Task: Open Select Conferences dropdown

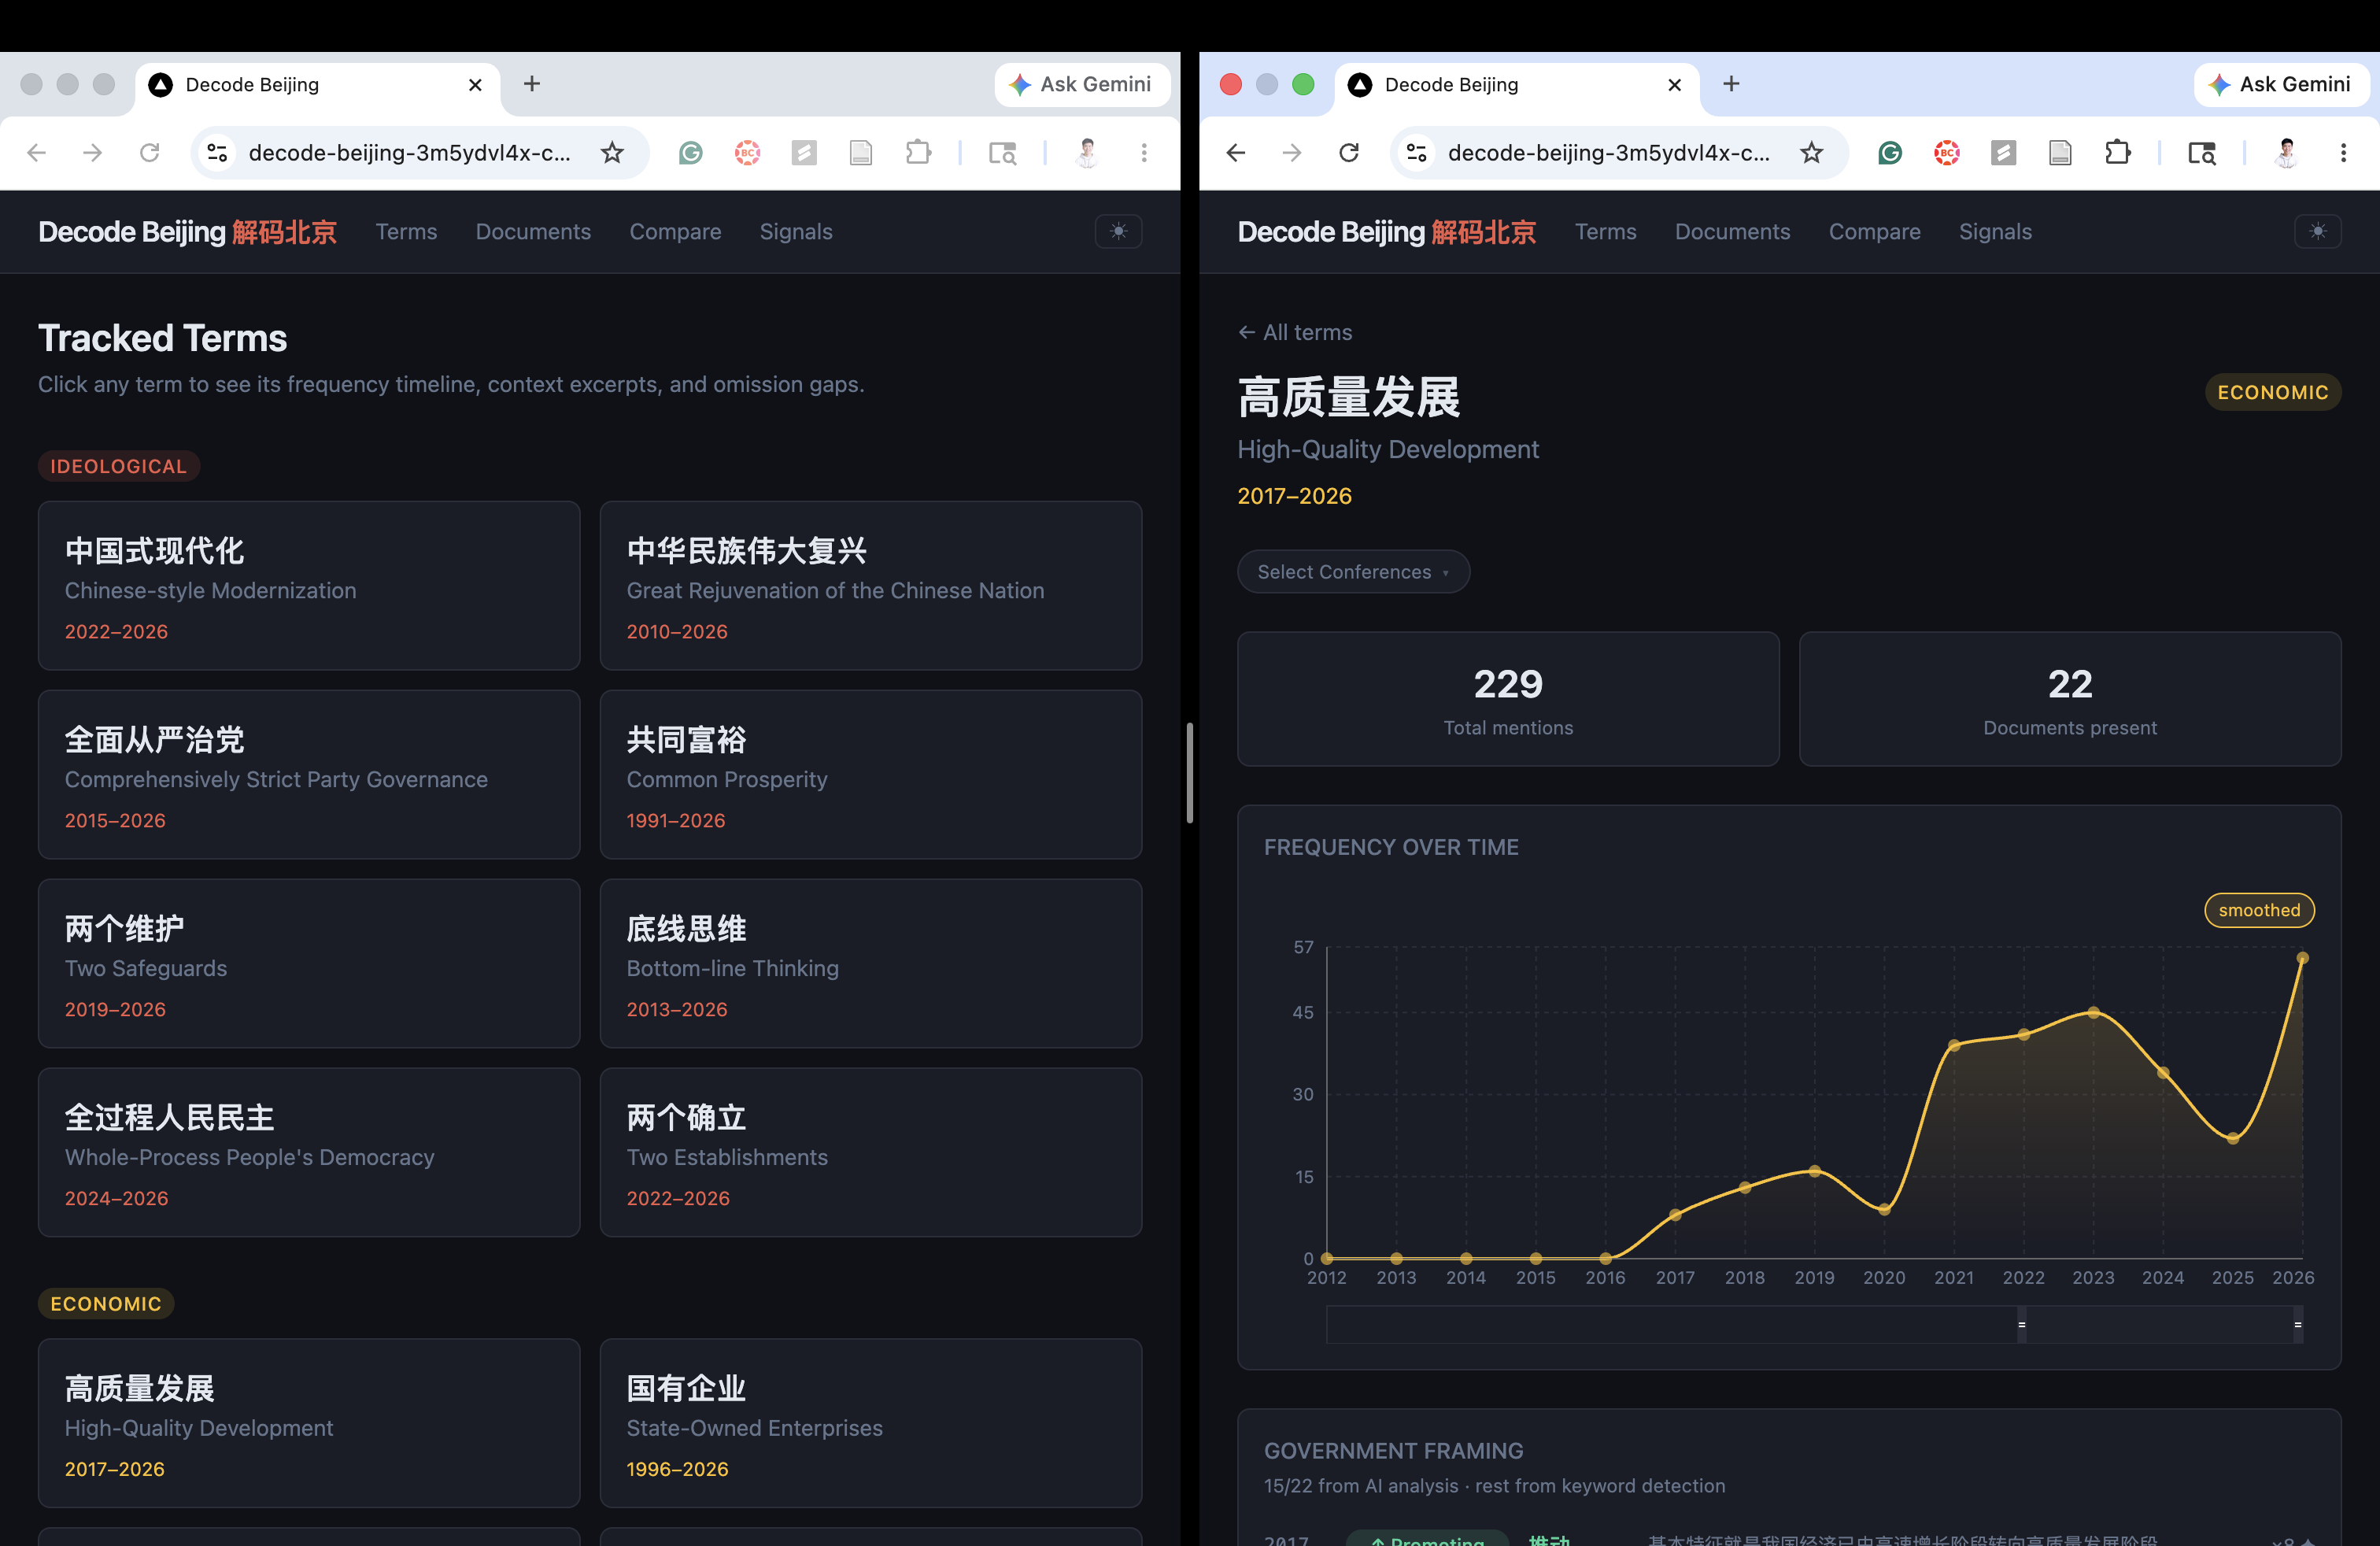Action: 1353,571
